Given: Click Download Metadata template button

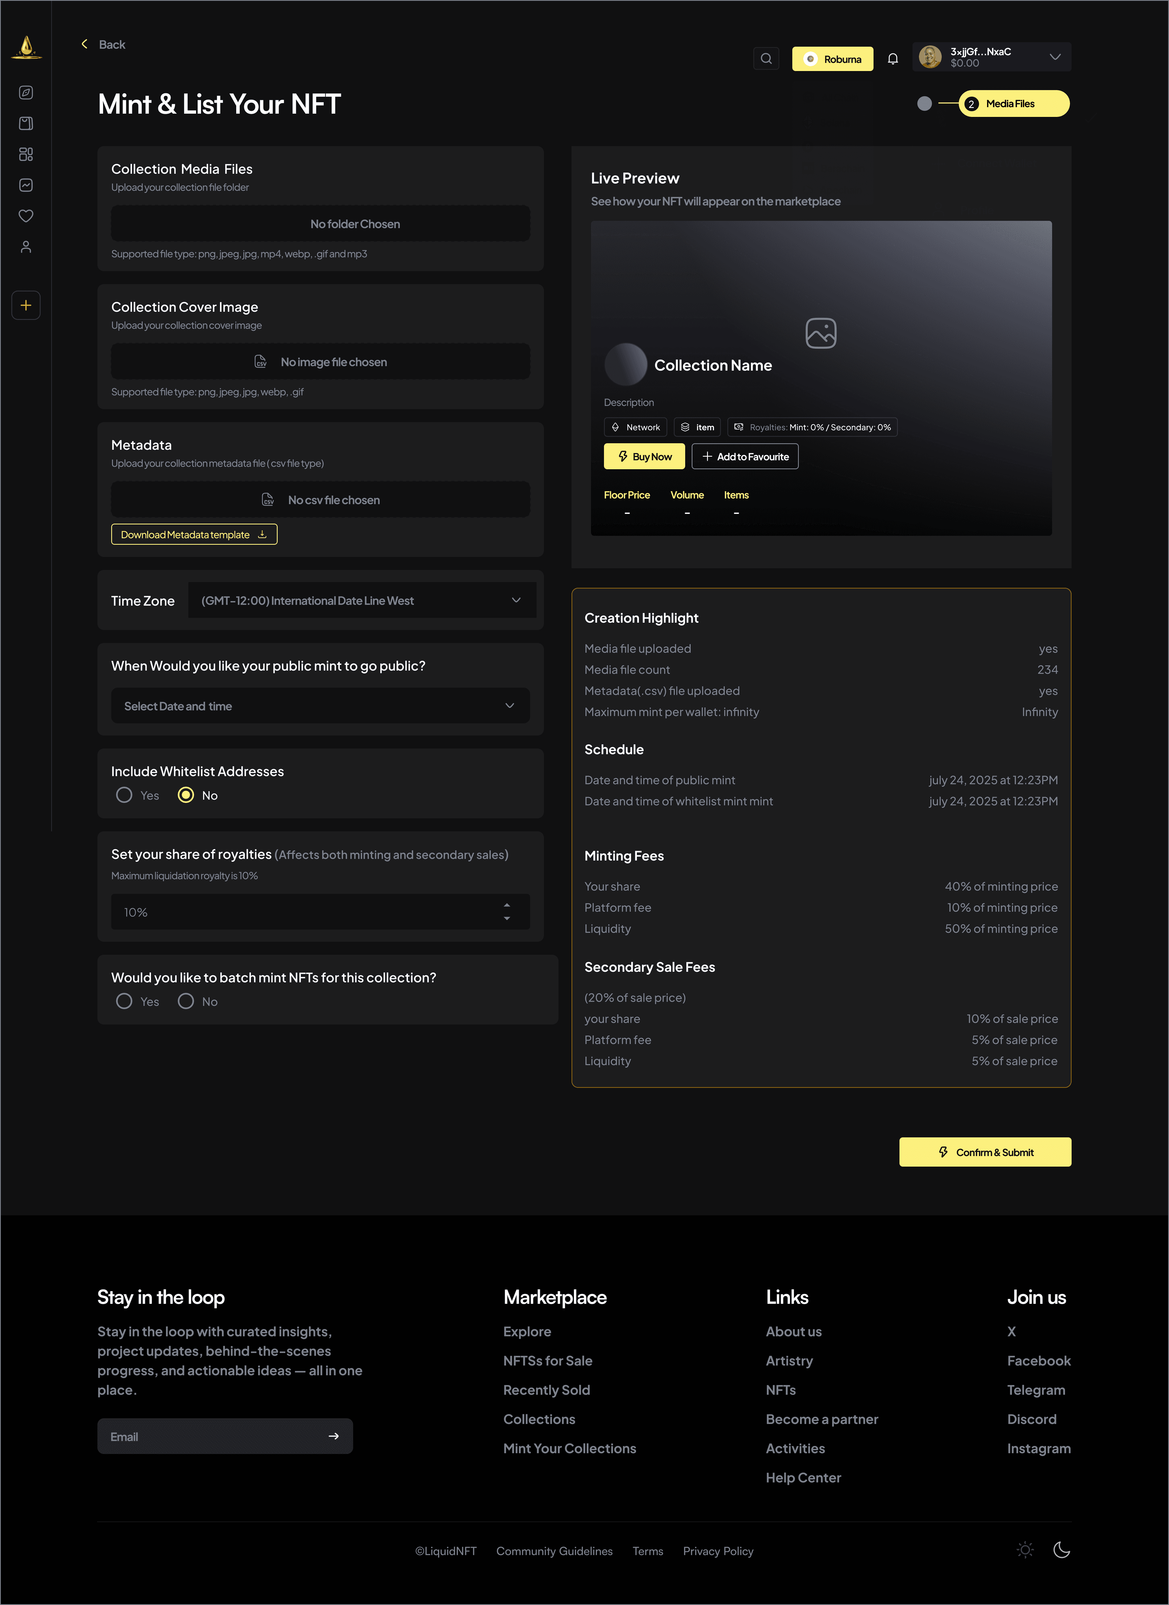Looking at the screenshot, I should coord(194,534).
